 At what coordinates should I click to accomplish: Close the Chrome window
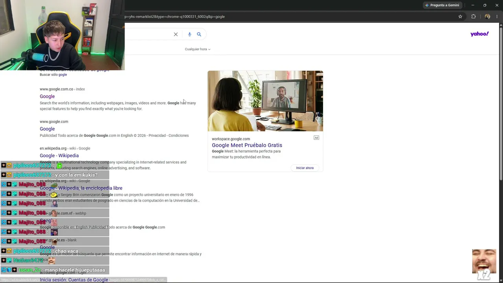coord(497,5)
